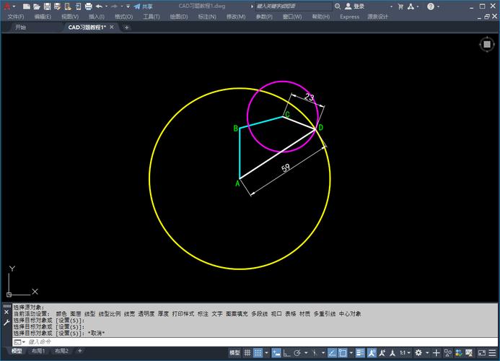Expand the quick access toolbar dropdown arrow
The height and width of the screenshot is (361, 500).
(128, 6)
